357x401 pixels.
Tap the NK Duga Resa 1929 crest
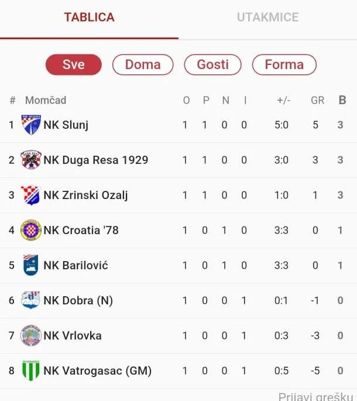pos(30,160)
